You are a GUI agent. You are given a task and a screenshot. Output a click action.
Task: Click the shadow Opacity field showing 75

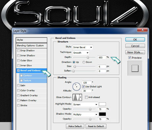click(102, 119)
